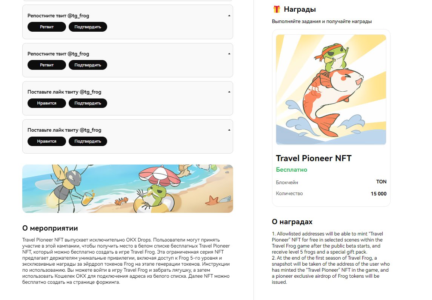
Task: Click the second Нравится button
Action: [46, 142]
